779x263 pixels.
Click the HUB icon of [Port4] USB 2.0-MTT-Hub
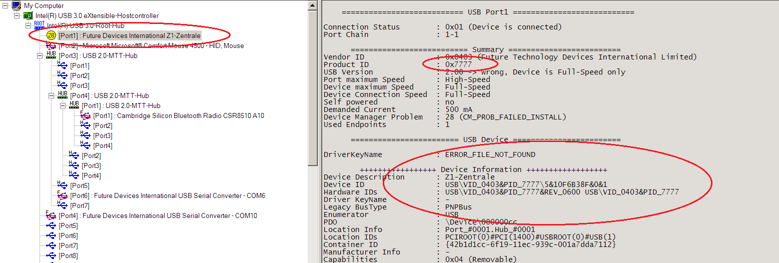[x=63, y=95]
